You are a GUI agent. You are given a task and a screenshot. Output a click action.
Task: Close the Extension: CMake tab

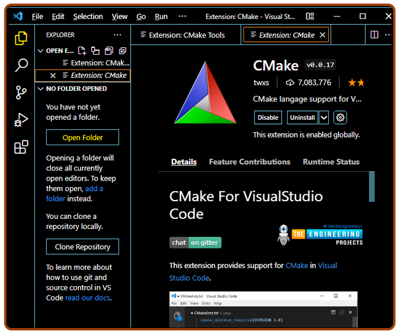322,35
